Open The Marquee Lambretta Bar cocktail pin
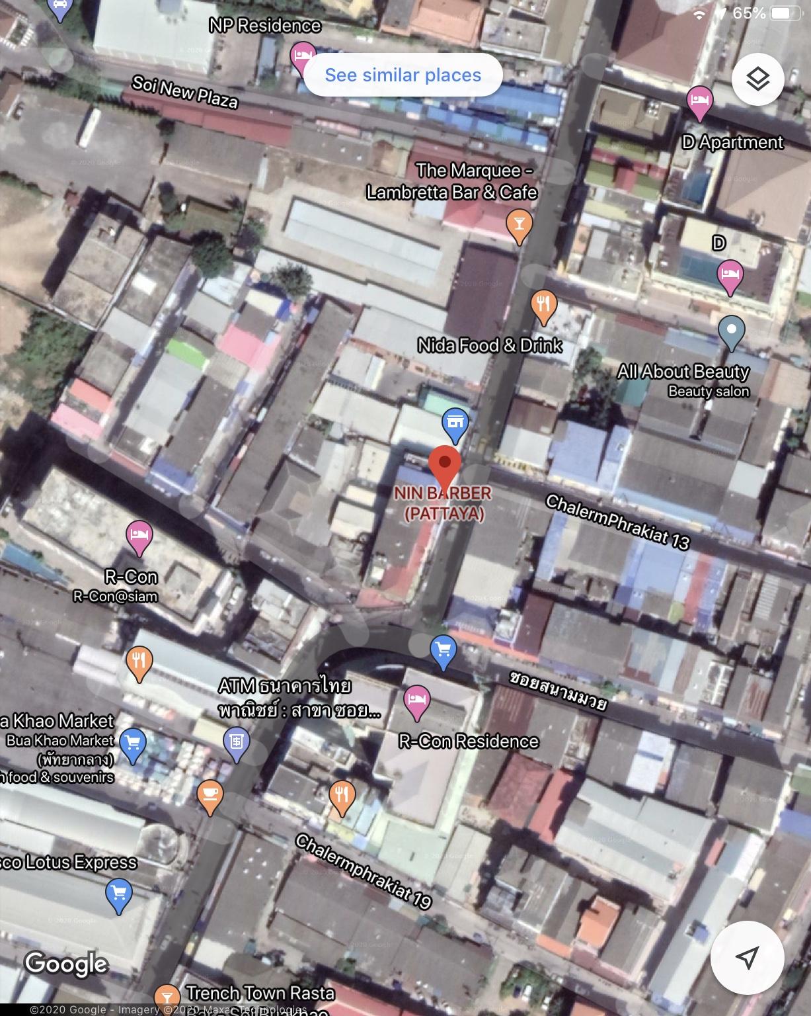The image size is (811, 1016). (520, 226)
